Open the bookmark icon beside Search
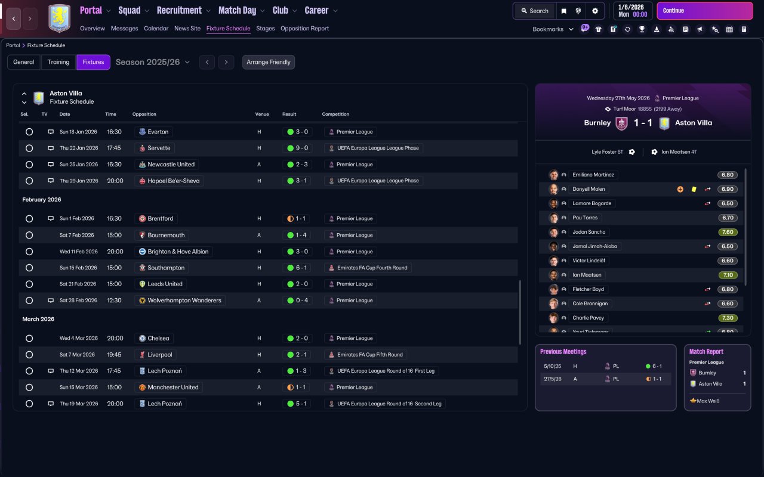This screenshot has width=764, height=477. coord(564,11)
